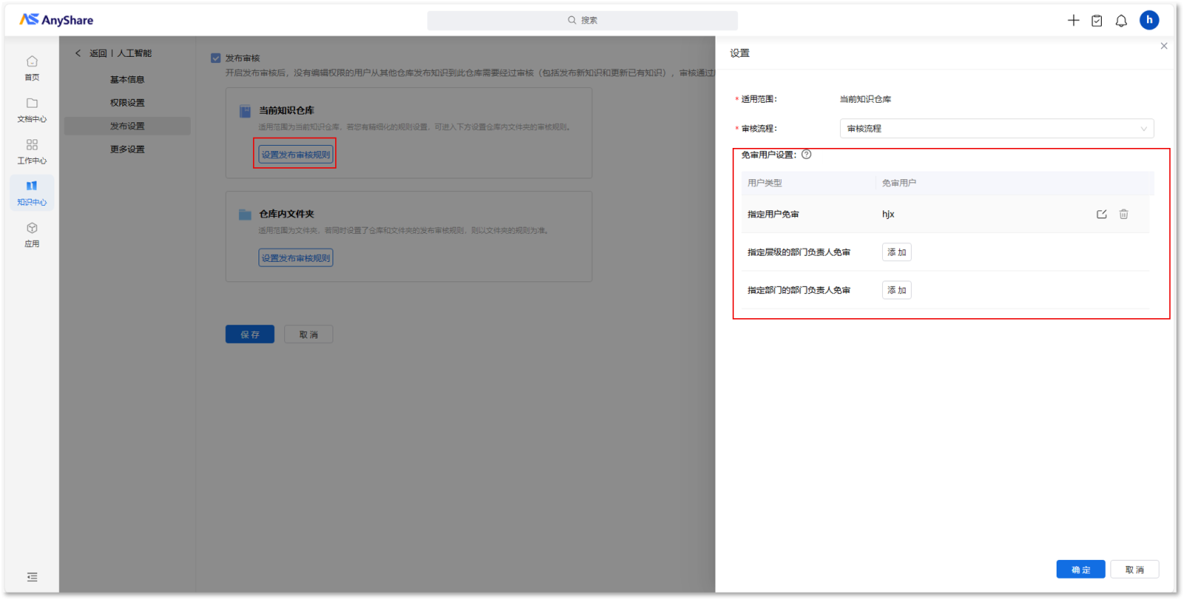Select 基本信息 settings menu item

127,79
